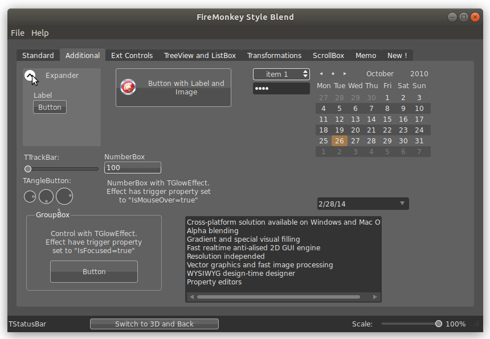Click greyed November 7 in the calendar
Image resolution: width=490 pixels, height=339 pixels.
(x=419, y=152)
